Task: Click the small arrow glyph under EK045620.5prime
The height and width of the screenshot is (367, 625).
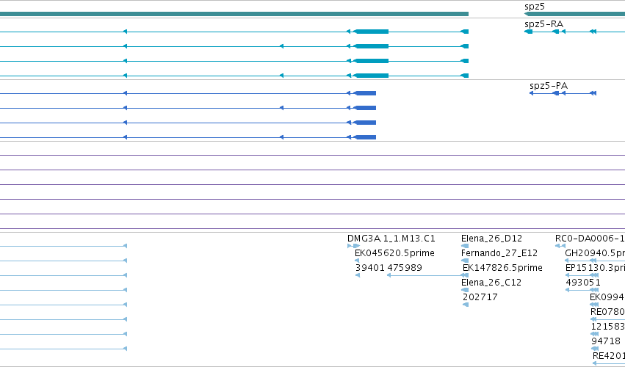Action: [357, 261]
